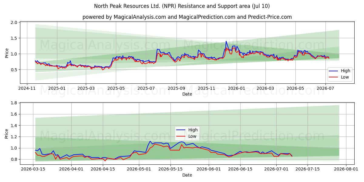Click the '2026-06-01' date tick
Image resolution: width=364 pixels, height=182 pixels.
209,169
